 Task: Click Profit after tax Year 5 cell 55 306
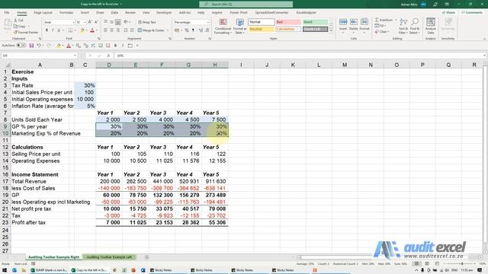pyautogui.click(x=215, y=222)
